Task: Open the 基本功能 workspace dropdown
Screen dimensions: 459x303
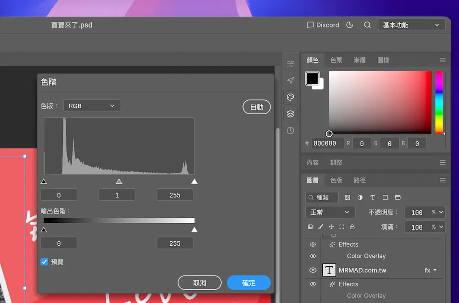Action: click(412, 25)
